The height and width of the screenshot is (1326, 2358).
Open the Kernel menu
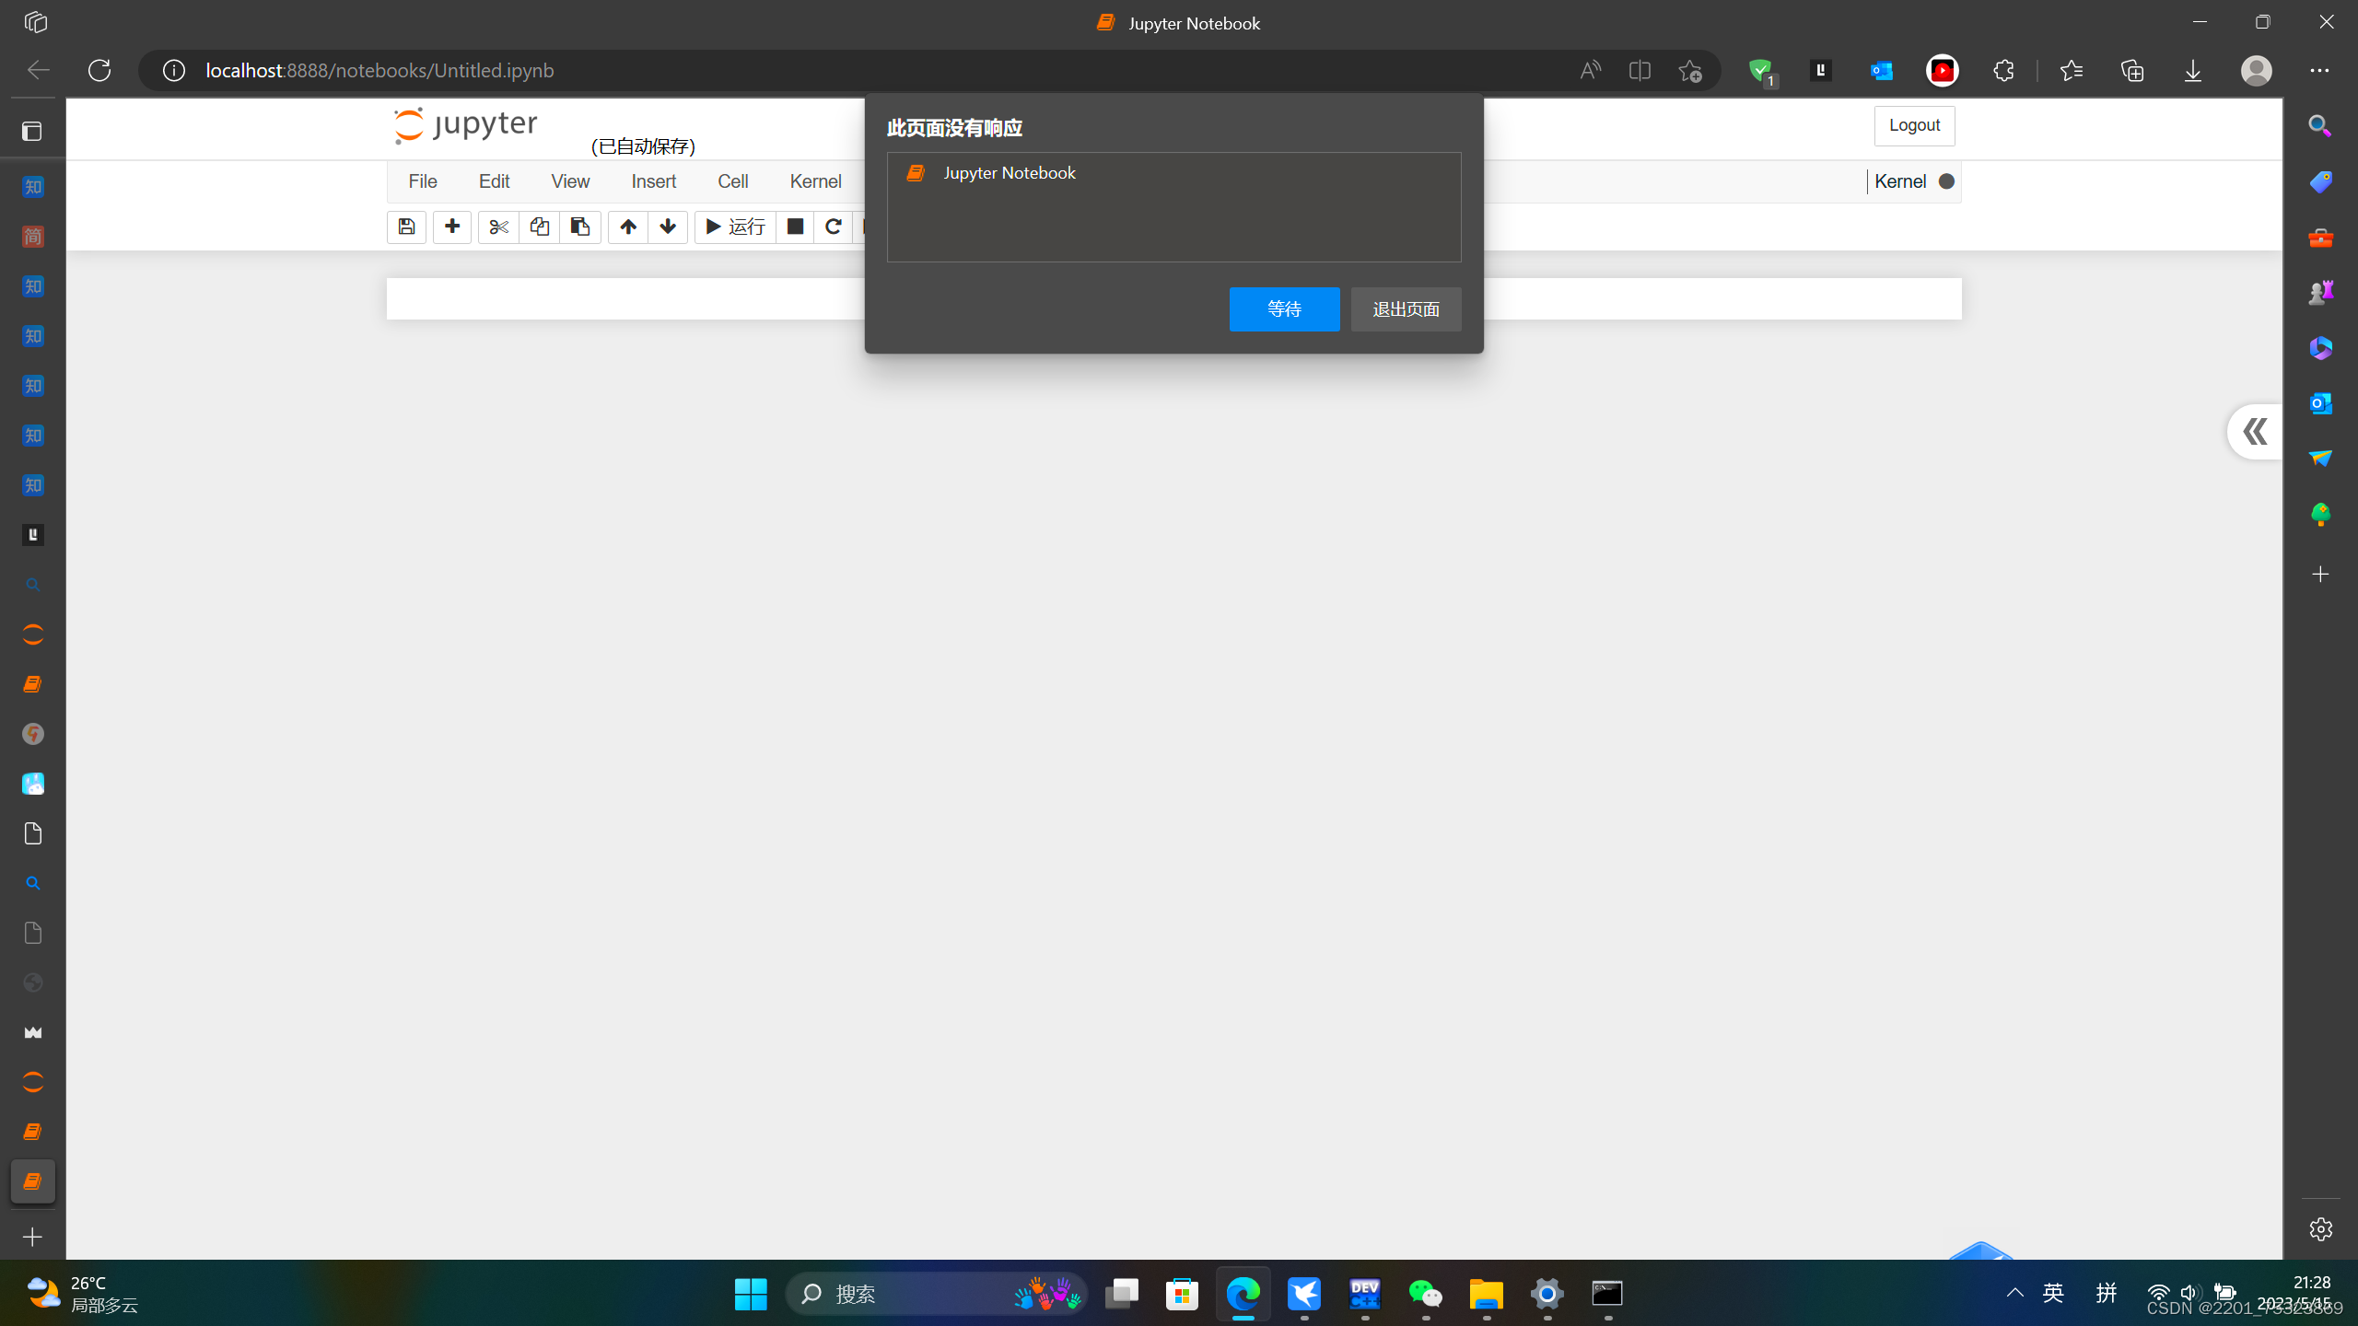tap(815, 181)
